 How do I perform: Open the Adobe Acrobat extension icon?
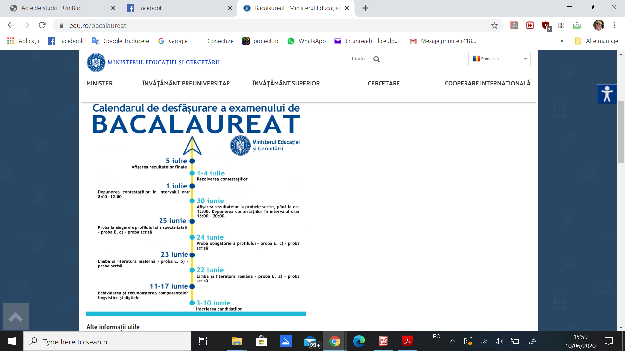[514, 25]
